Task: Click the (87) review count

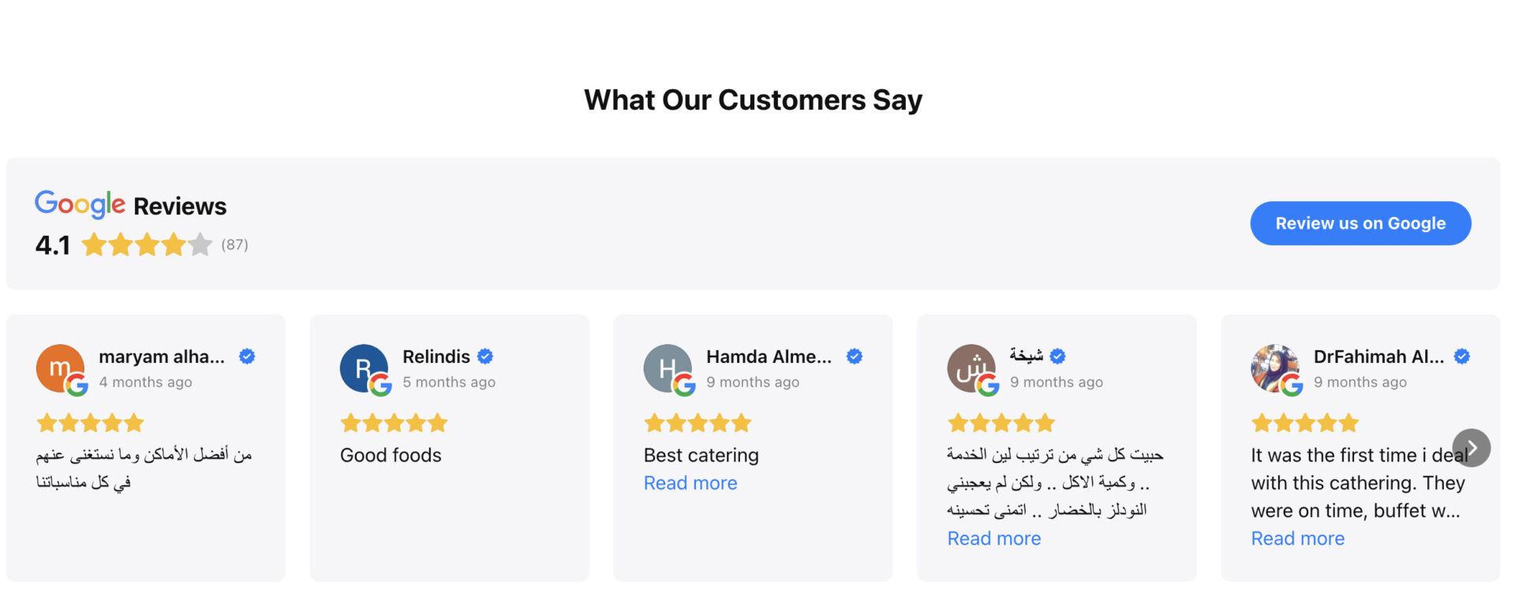Action: pyautogui.click(x=234, y=245)
